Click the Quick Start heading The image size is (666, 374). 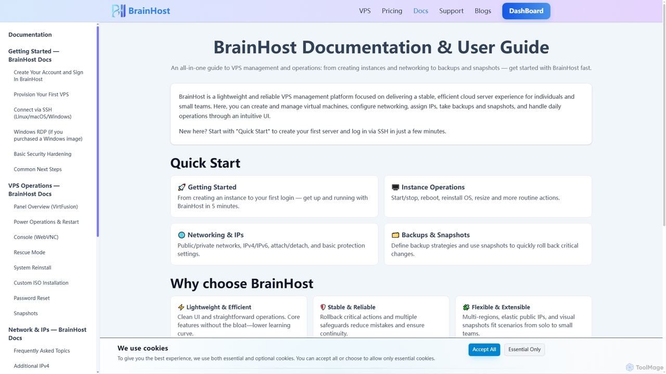[x=205, y=163]
